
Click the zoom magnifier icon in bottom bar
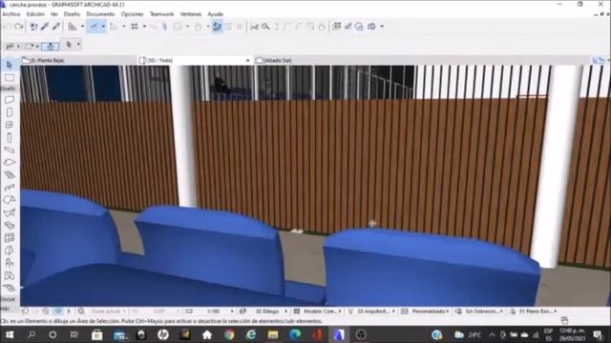46,312
